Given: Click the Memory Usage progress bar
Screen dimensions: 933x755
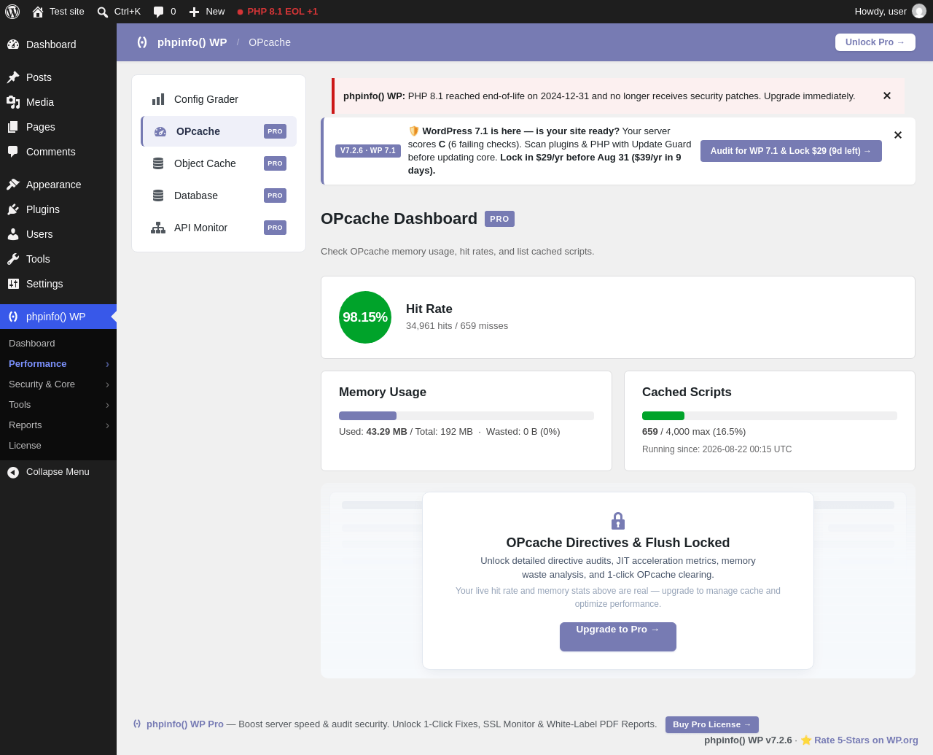Looking at the screenshot, I should (466, 416).
